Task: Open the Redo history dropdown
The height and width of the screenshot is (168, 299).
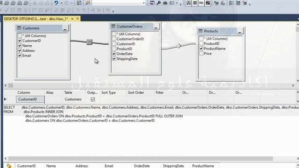Action: [x=71, y=3]
